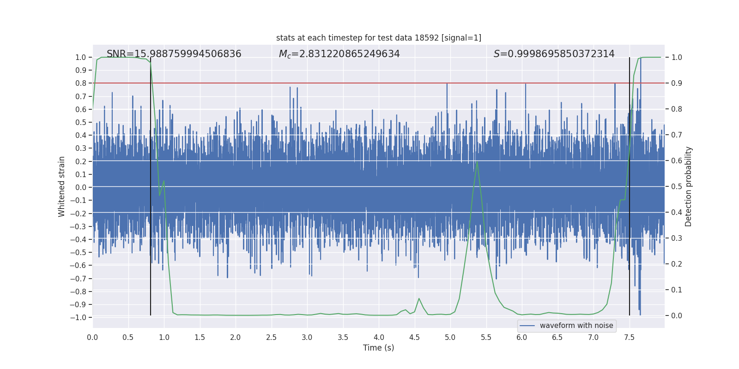Click the small green bump near 4.5 seconds
This screenshot has height=369, width=739.
419,299
